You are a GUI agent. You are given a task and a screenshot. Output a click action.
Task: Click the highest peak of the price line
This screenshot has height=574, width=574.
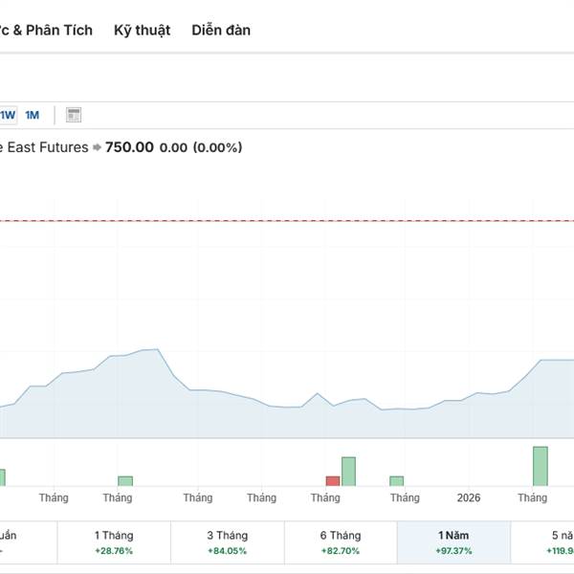[x=155, y=349]
